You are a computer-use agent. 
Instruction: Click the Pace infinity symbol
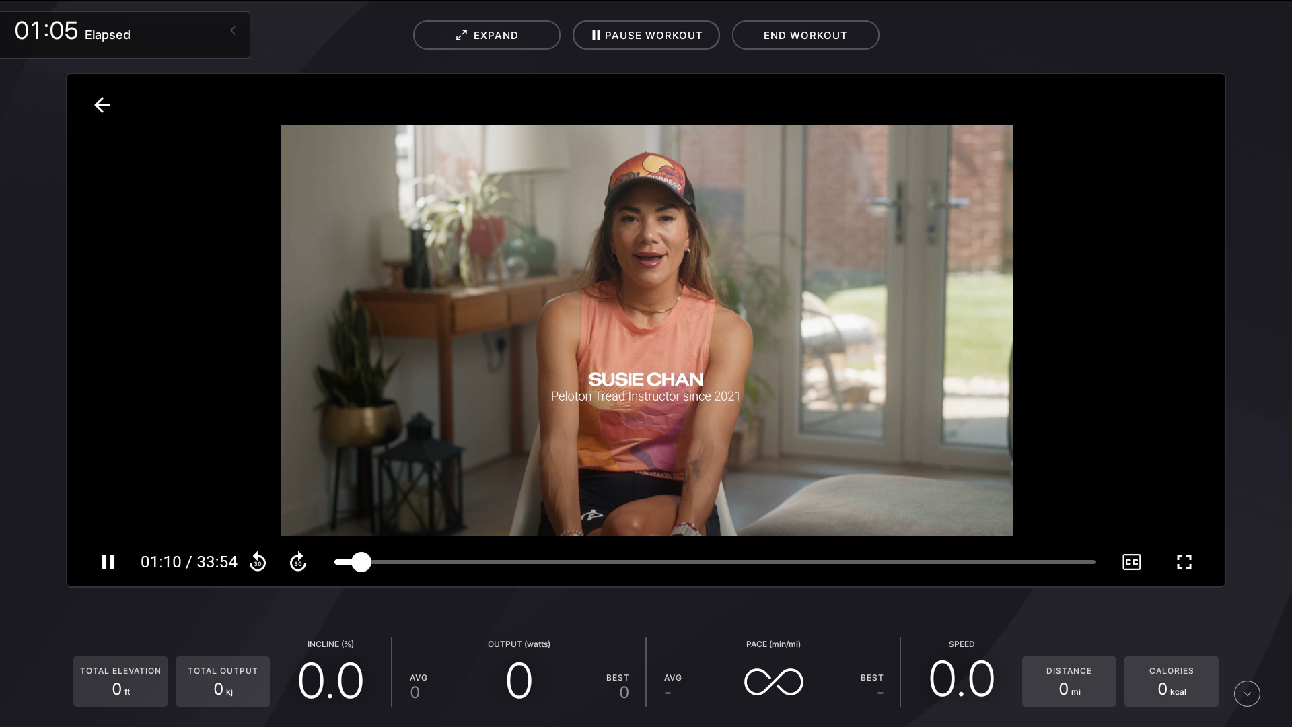coord(774,682)
